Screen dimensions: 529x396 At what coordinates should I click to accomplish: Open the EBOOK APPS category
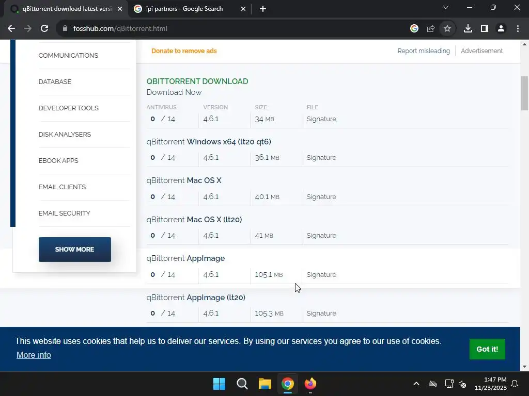pos(58,161)
